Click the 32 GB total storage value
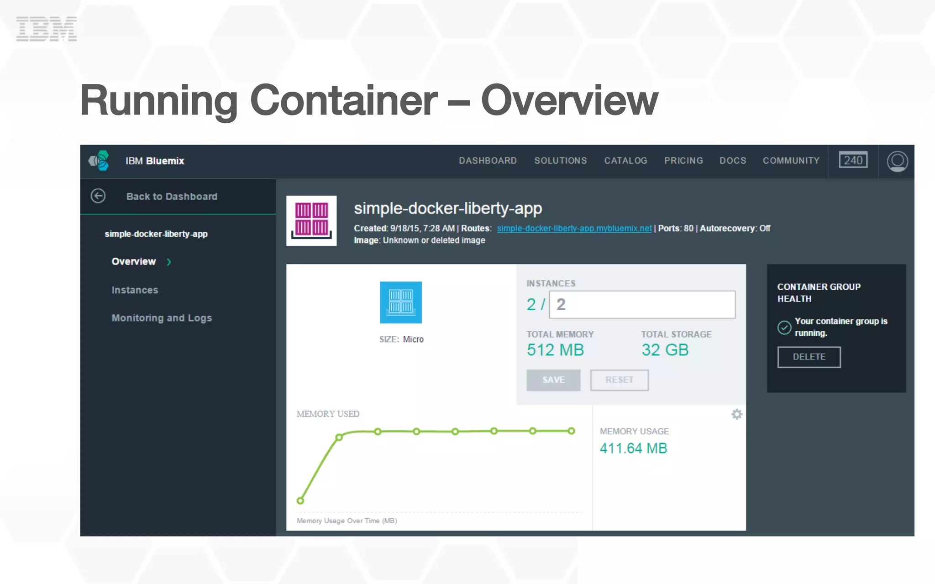Image resolution: width=935 pixels, height=584 pixels. 665,350
